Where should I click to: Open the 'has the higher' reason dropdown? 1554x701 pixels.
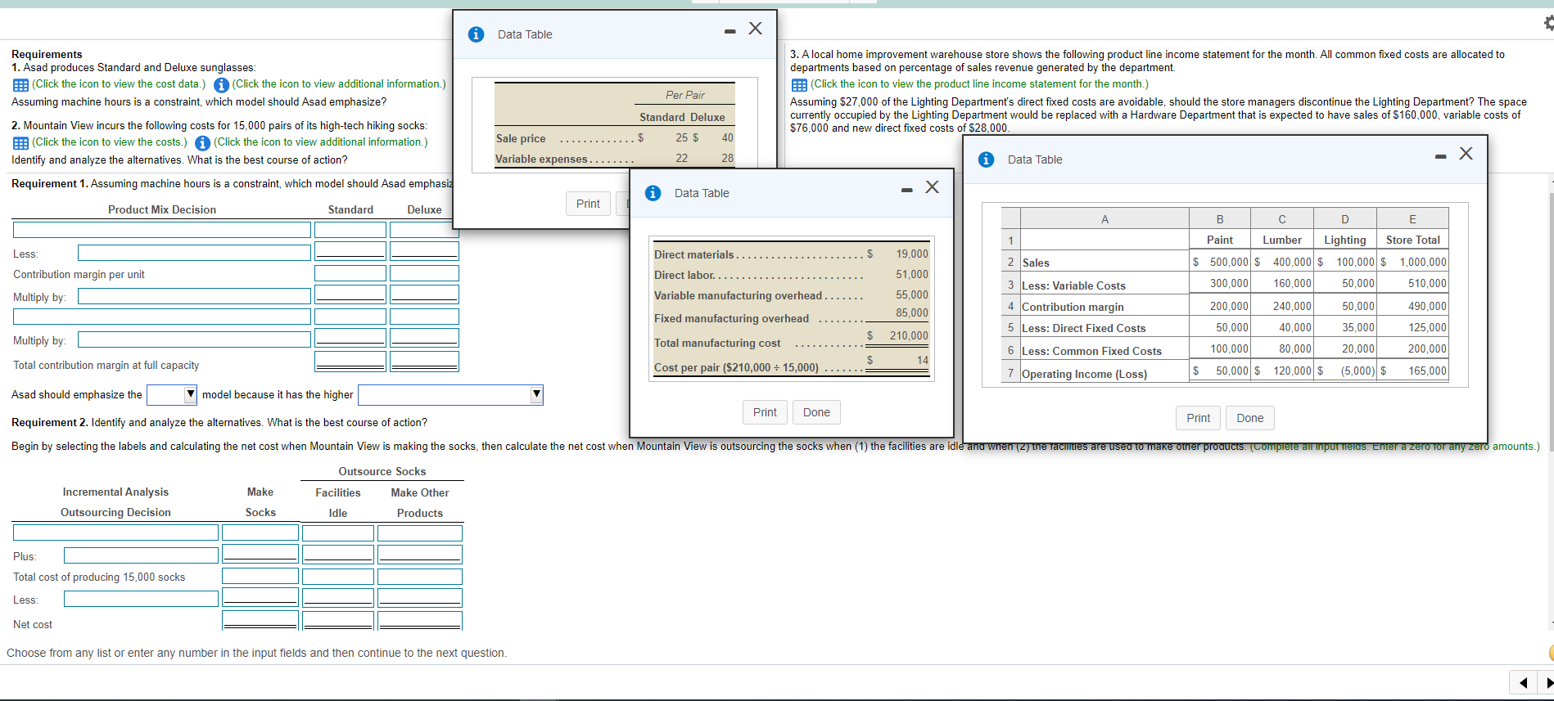450,395
